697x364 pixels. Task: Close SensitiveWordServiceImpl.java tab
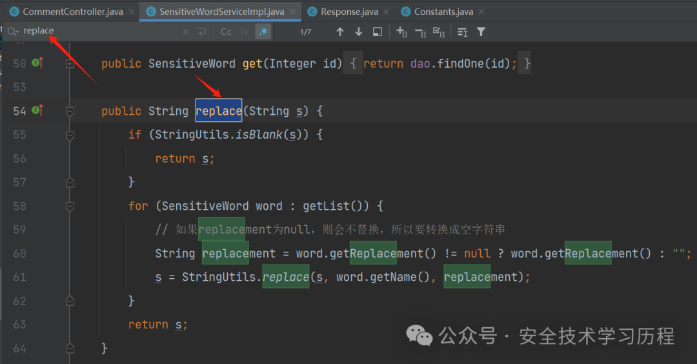(292, 12)
